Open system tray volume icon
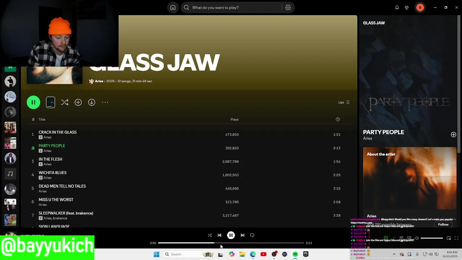Viewport: 462px width, 260px height. point(431,254)
